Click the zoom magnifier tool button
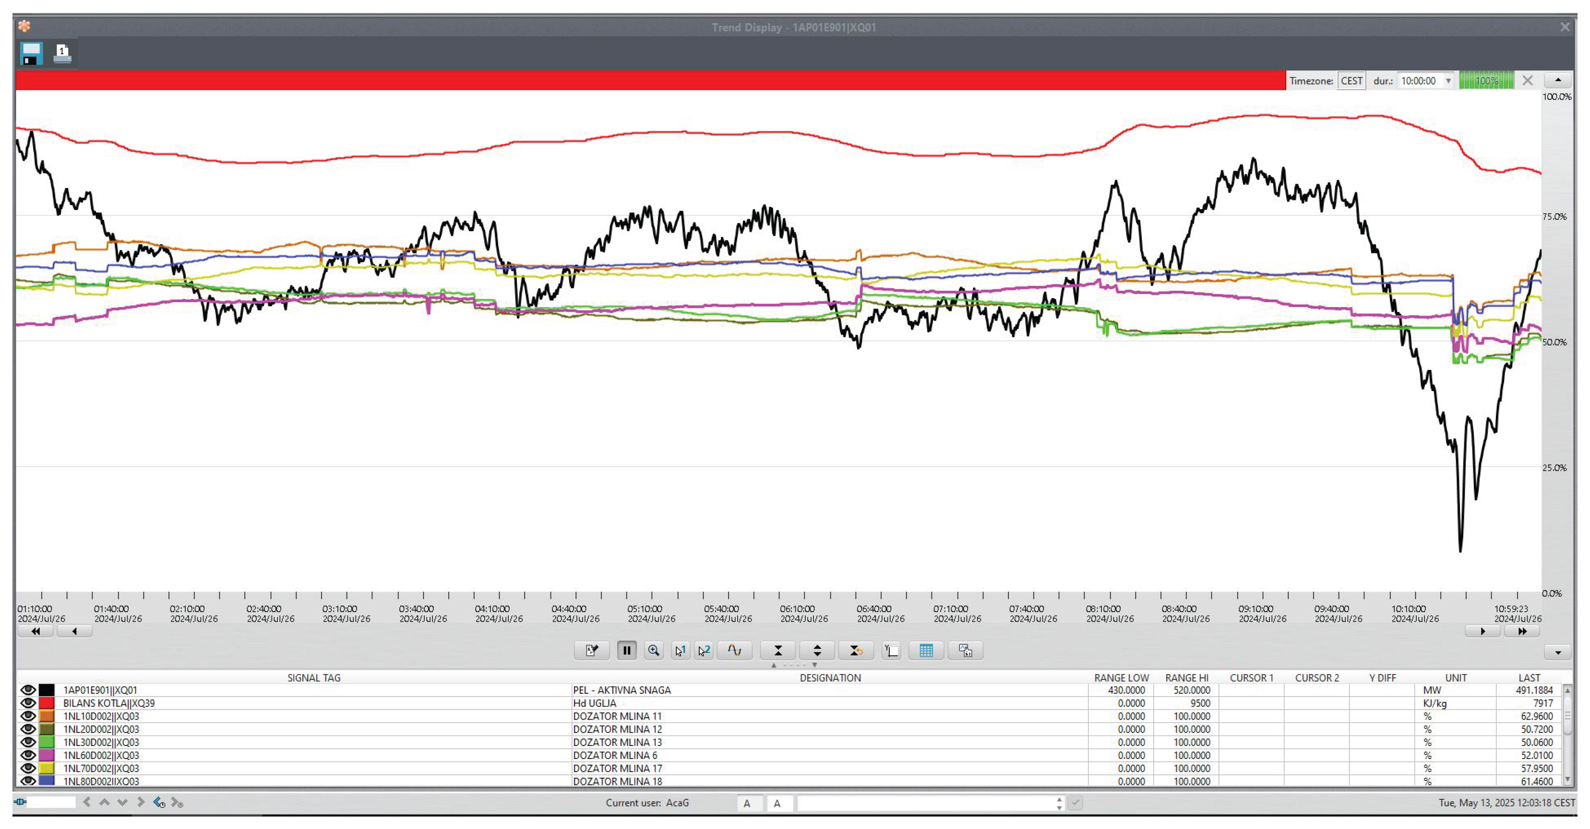1590x829 pixels. (x=654, y=650)
